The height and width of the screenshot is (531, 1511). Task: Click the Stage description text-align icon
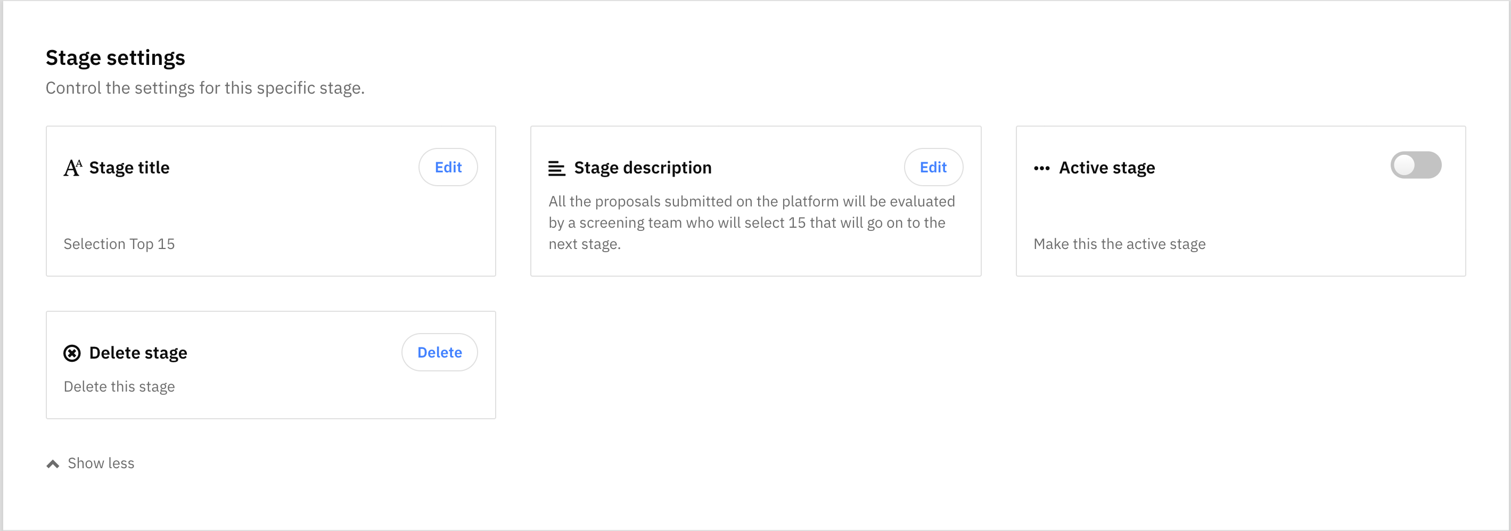point(556,168)
